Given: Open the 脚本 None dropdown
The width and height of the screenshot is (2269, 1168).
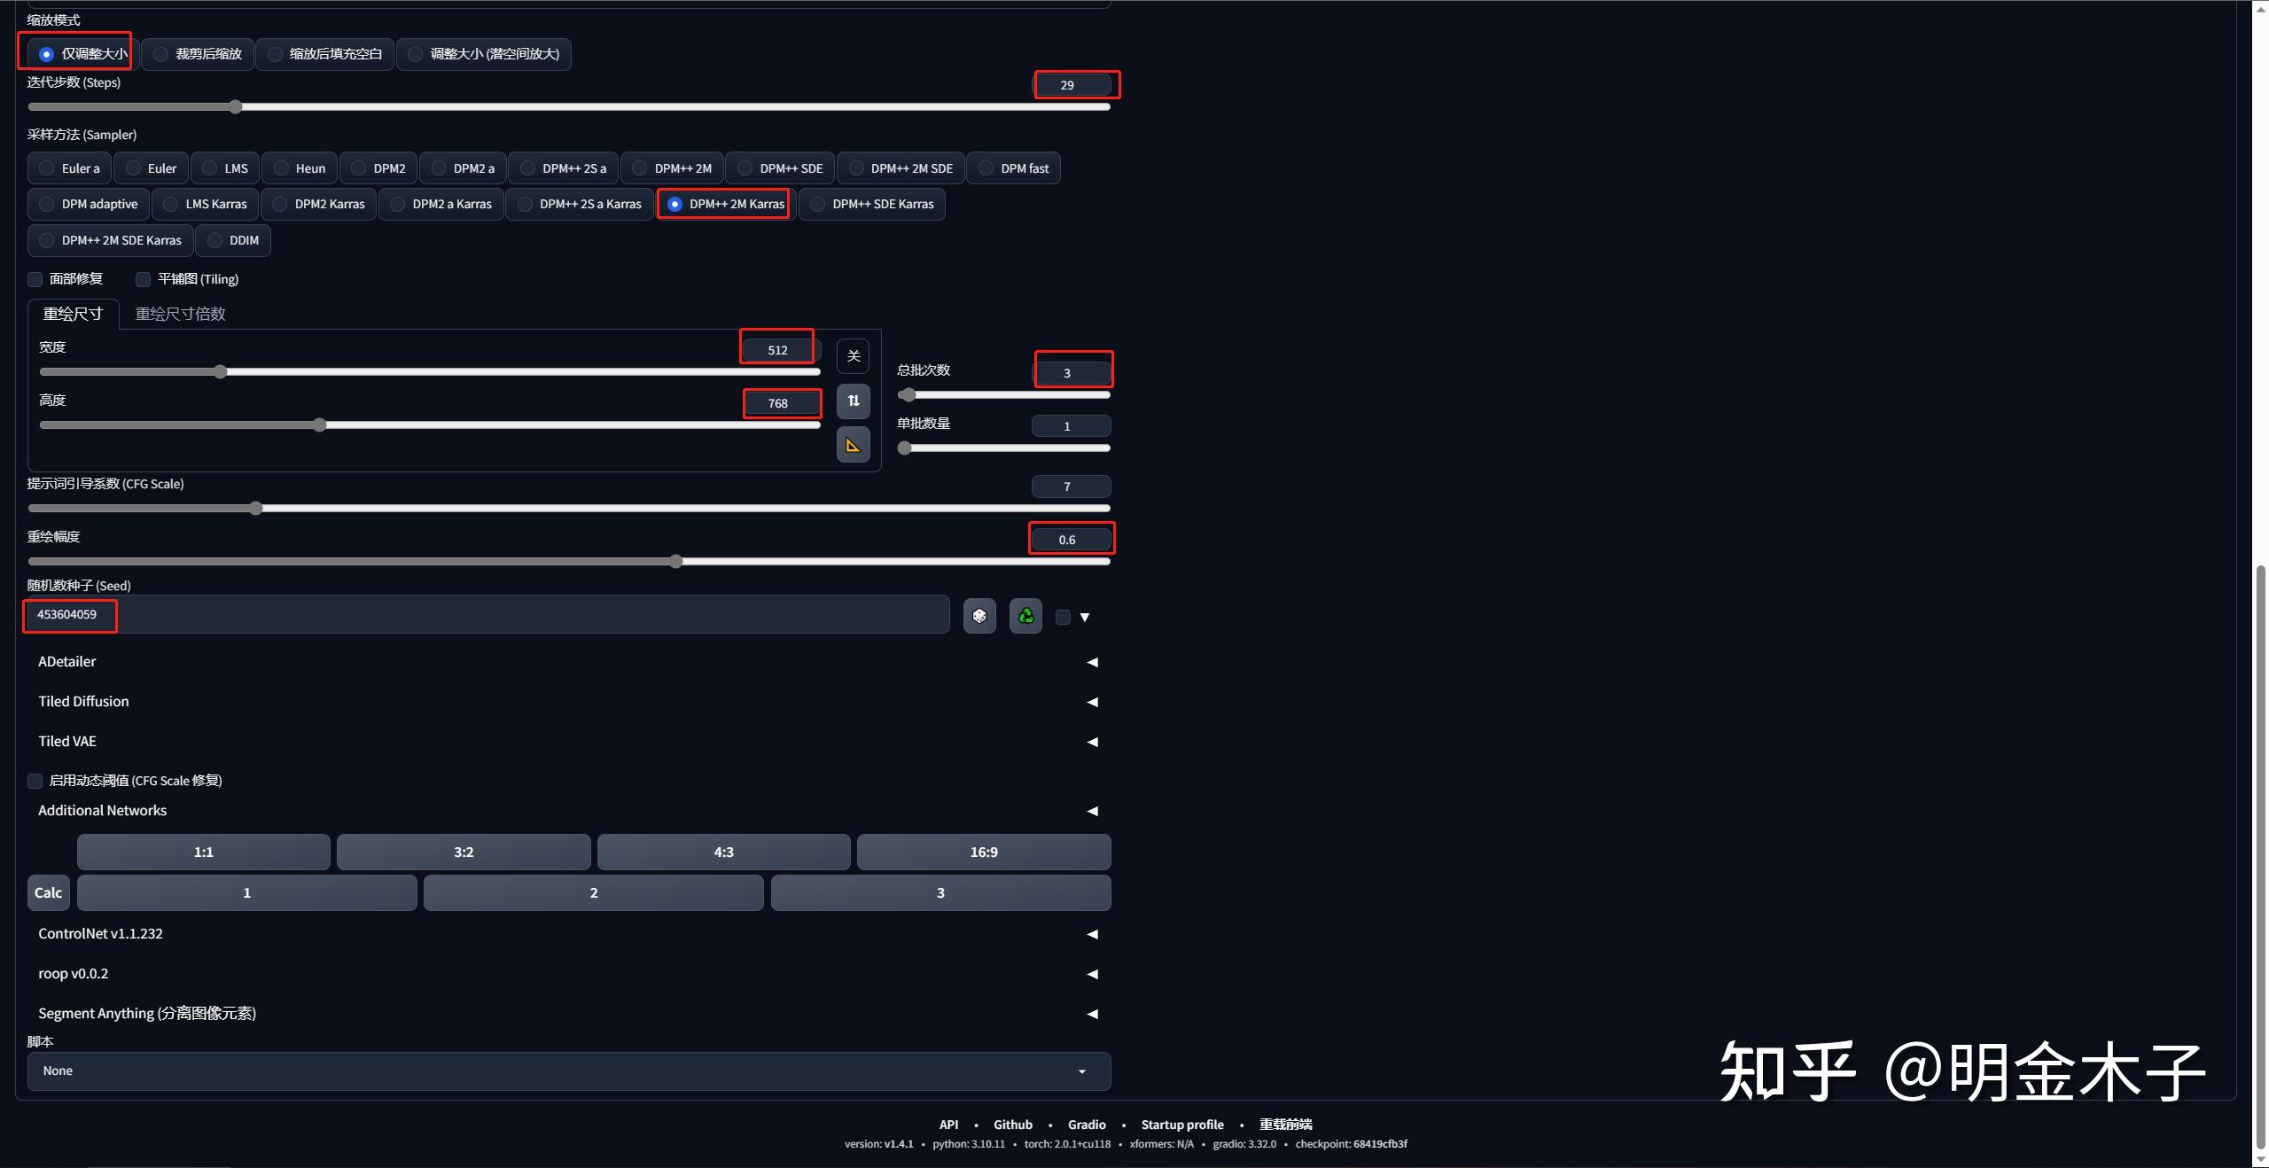Looking at the screenshot, I should coord(568,1071).
